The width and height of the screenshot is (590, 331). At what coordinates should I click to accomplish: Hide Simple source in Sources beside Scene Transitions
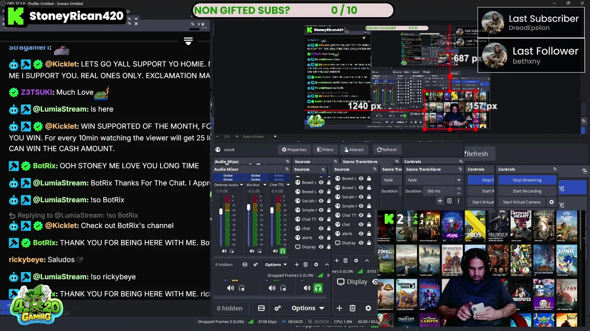(361, 206)
